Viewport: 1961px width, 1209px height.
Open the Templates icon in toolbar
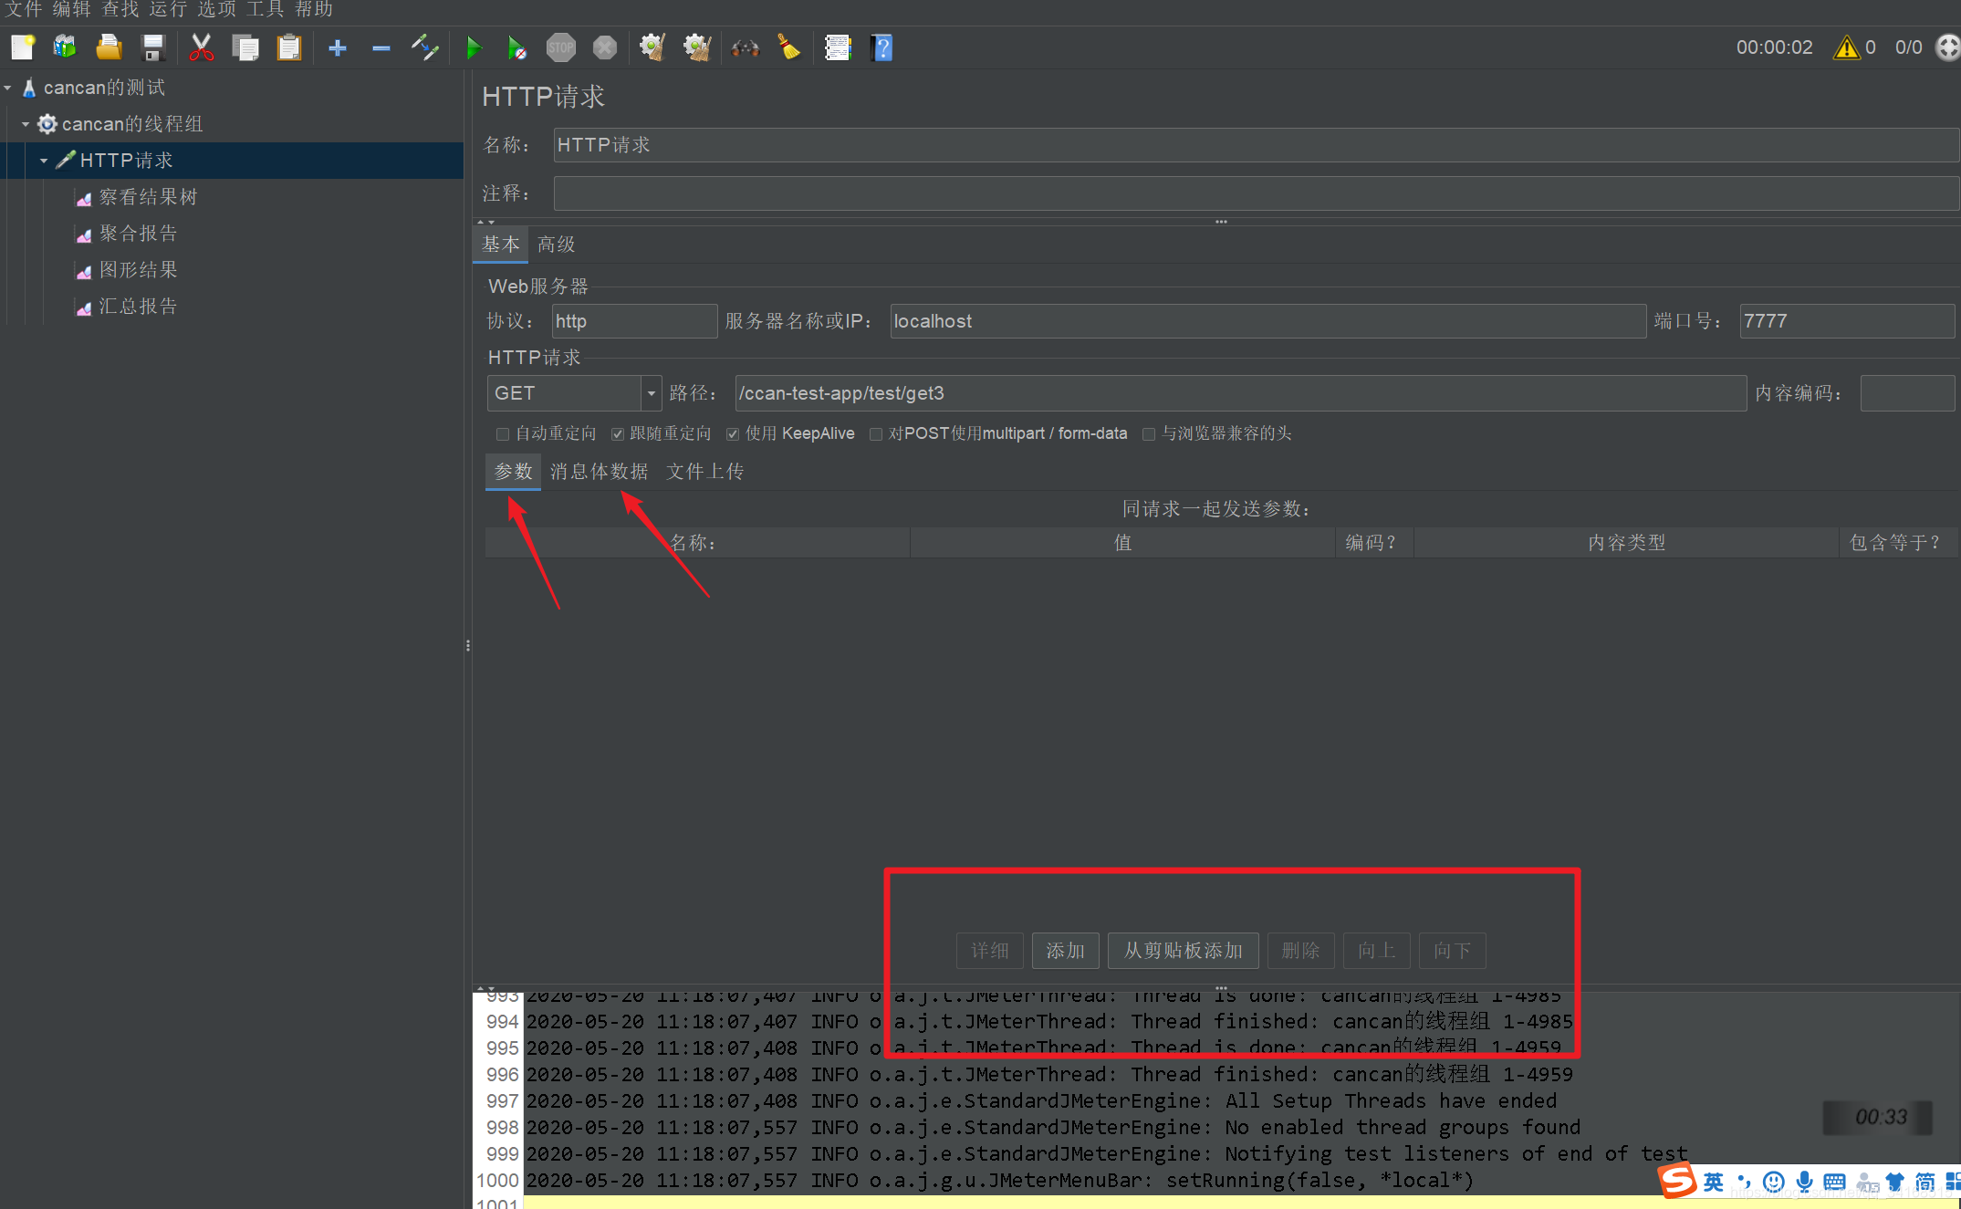point(65,47)
